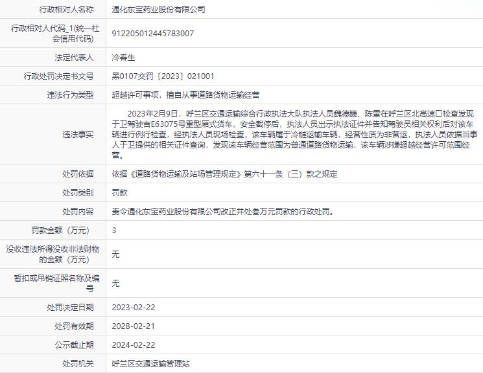Click the 处罚有效期 label
The width and height of the screenshot is (483, 373).
[x=74, y=326]
